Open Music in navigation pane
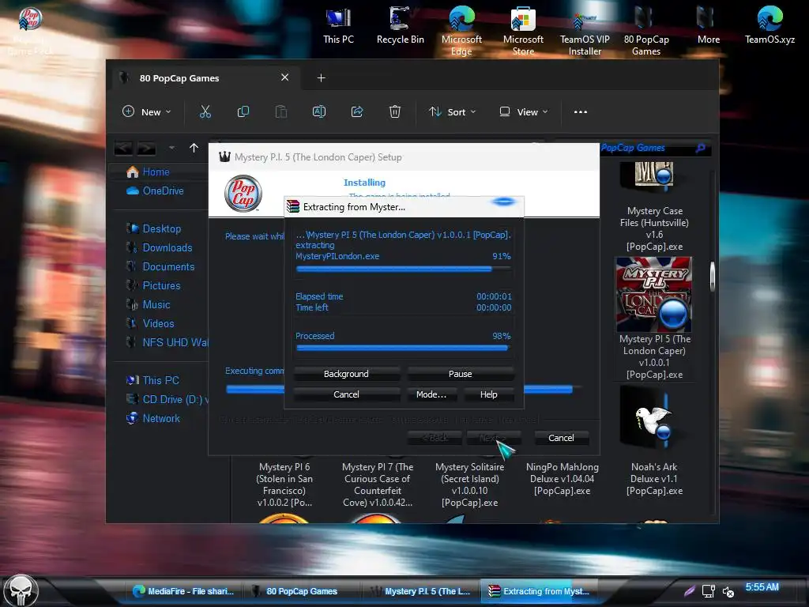This screenshot has height=607, width=809. [149, 304]
